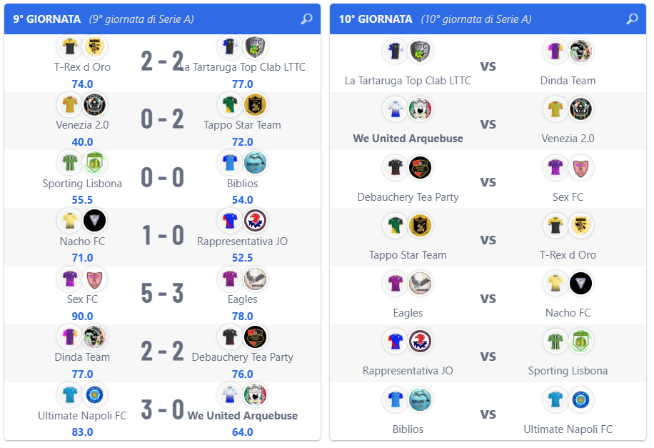Select Dinda Team crest in 10° Giornata
This screenshot has width=654, height=448.
(x=580, y=51)
